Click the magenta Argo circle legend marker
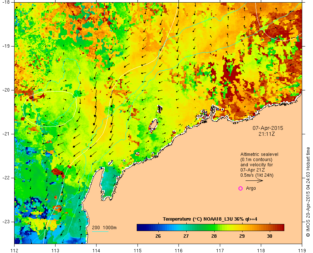This screenshot has height=253, width=313. pyautogui.click(x=241, y=188)
